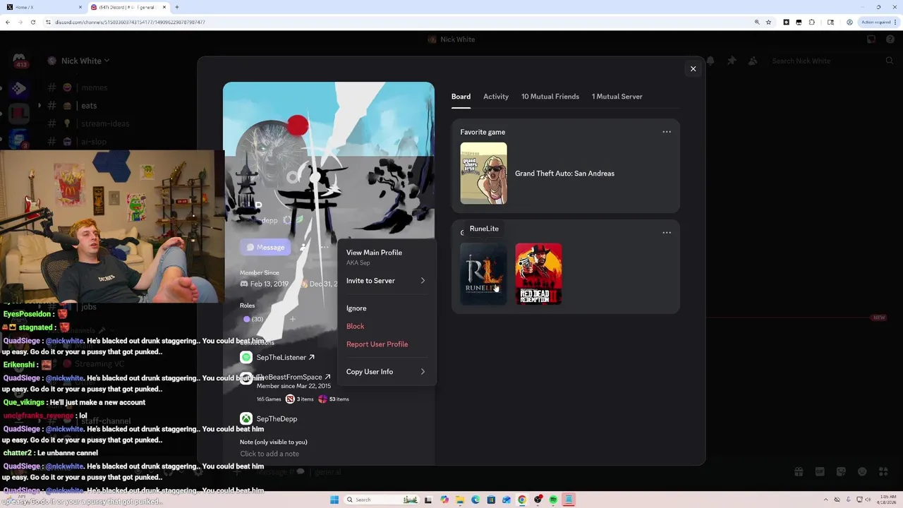Click the GTA San Andreas cover art
The height and width of the screenshot is (508, 903).
click(483, 174)
